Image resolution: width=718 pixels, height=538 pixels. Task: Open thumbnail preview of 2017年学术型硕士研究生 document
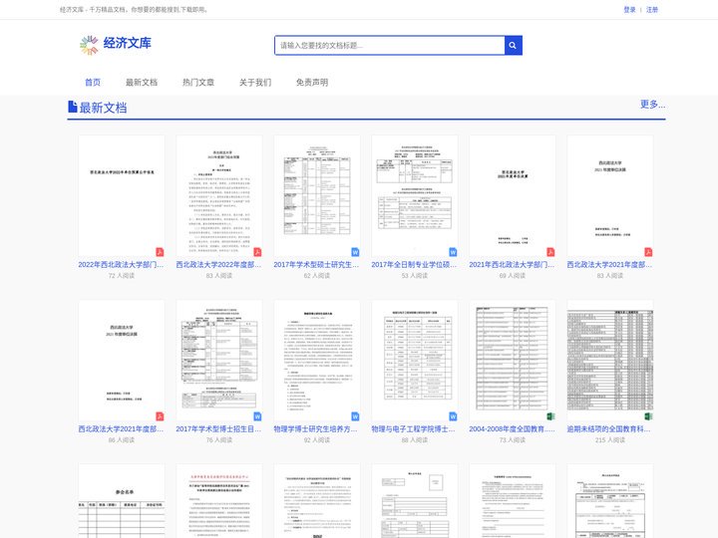pyautogui.click(x=317, y=196)
